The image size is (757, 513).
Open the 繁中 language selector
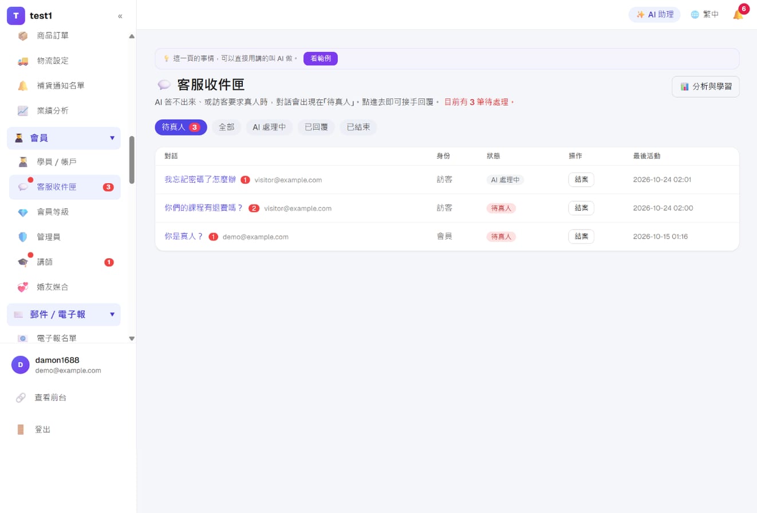click(704, 15)
